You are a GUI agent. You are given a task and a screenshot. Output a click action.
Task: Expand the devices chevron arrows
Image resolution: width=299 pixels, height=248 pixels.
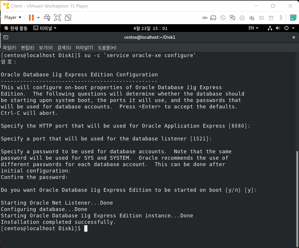click(x=205, y=18)
